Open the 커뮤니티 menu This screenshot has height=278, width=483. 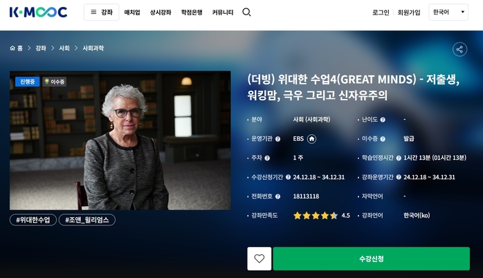point(223,12)
